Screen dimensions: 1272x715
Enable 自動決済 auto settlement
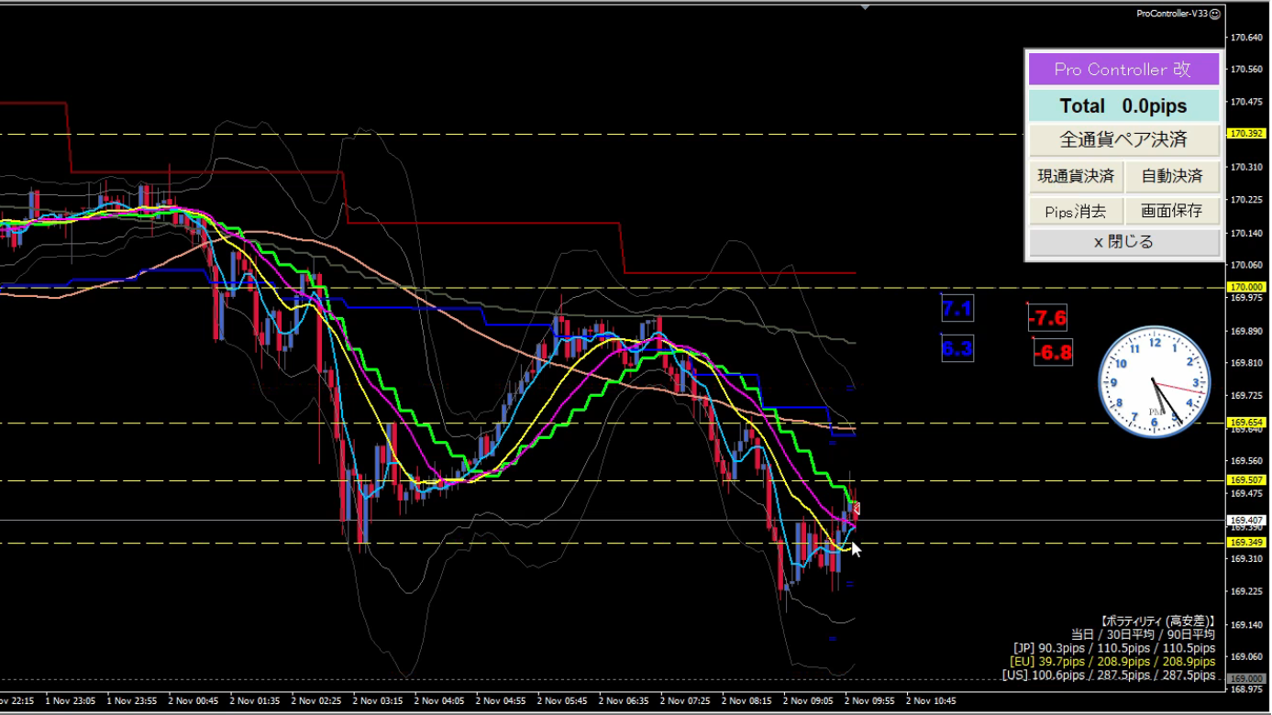(x=1172, y=176)
